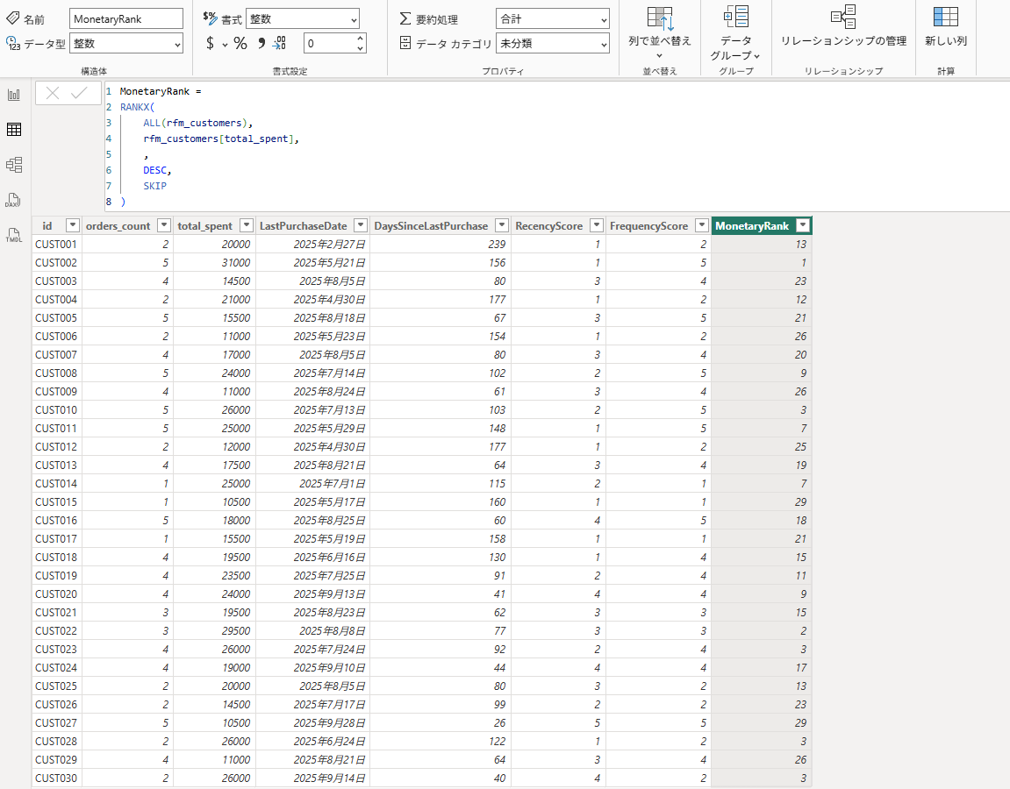1010x789 pixels.
Task: Open the data category dropdown showing 未分類
Action: click(x=552, y=43)
